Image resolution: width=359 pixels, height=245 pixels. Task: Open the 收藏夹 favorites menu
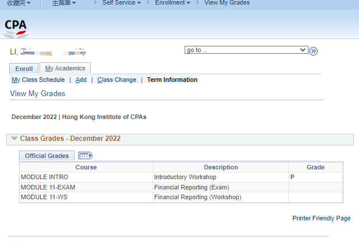pyautogui.click(x=18, y=3)
